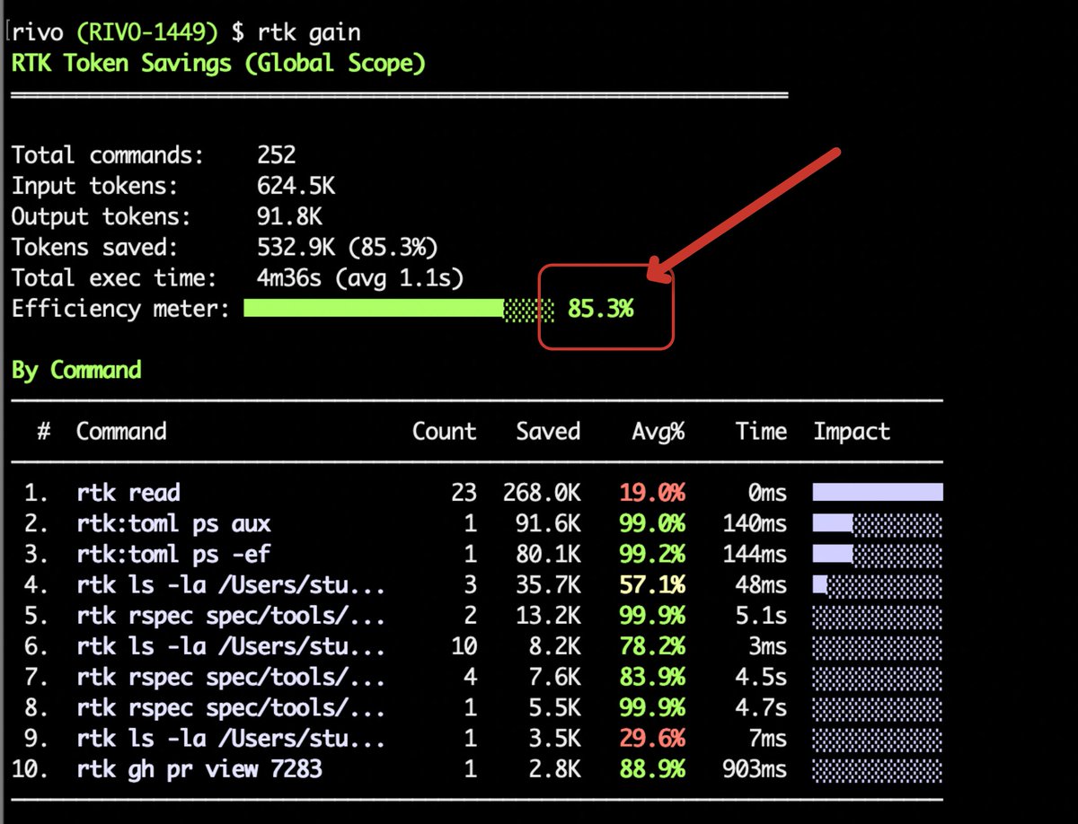Click the 7ms time value
1078x824 pixels.
click(767, 738)
